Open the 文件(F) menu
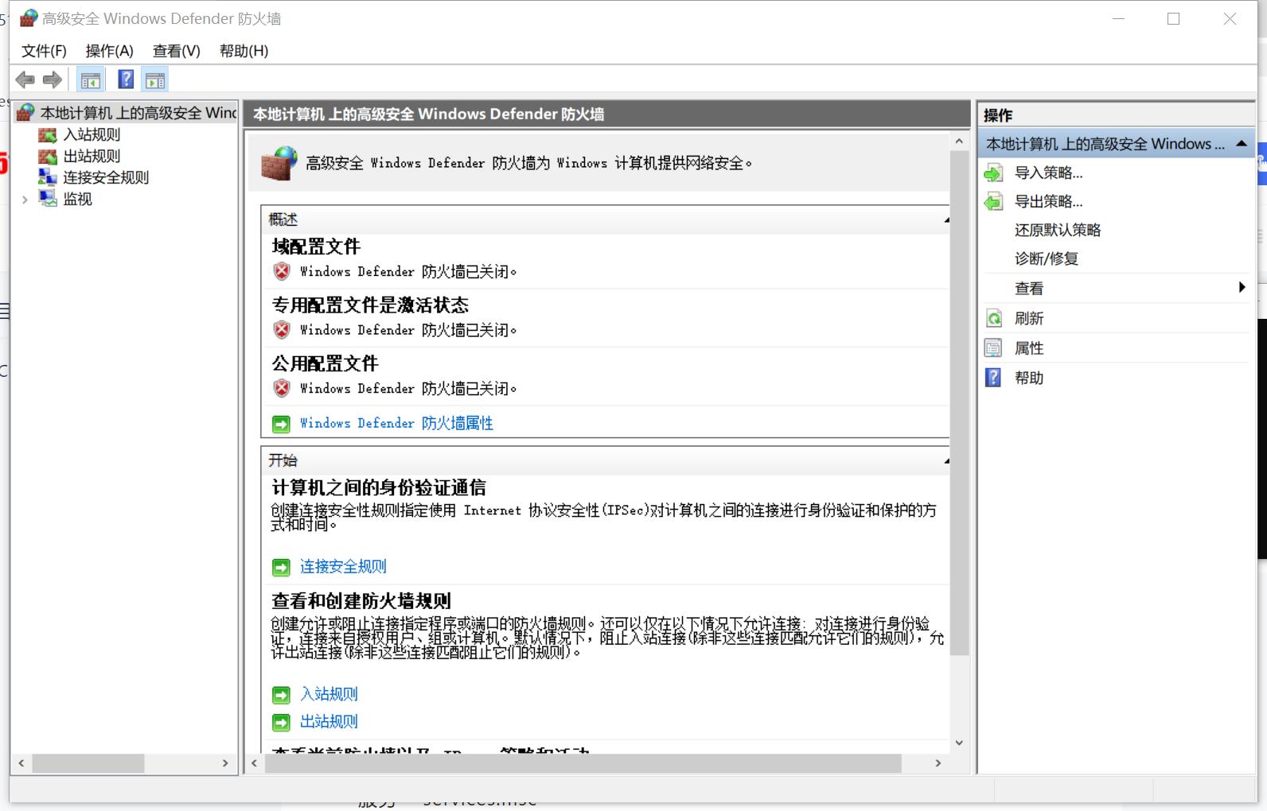Viewport: 1267px width, 811px height. [44, 51]
